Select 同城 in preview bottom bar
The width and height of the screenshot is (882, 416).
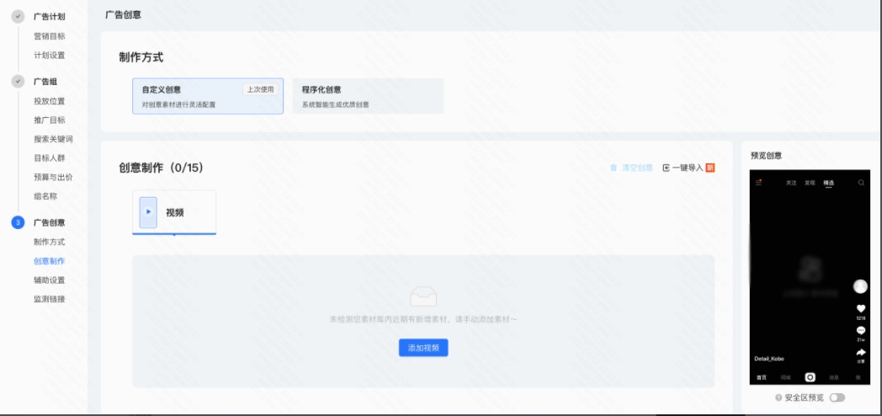point(785,378)
